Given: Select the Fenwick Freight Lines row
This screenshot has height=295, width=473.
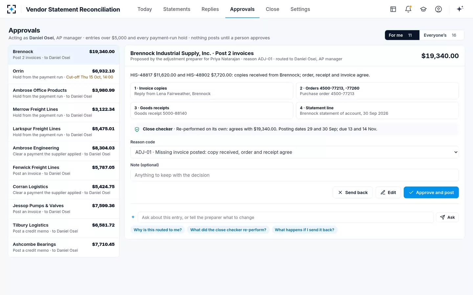Looking at the screenshot, I should tap(64, 170).
